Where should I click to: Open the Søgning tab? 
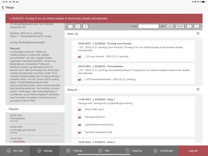[x=134, y=151]
